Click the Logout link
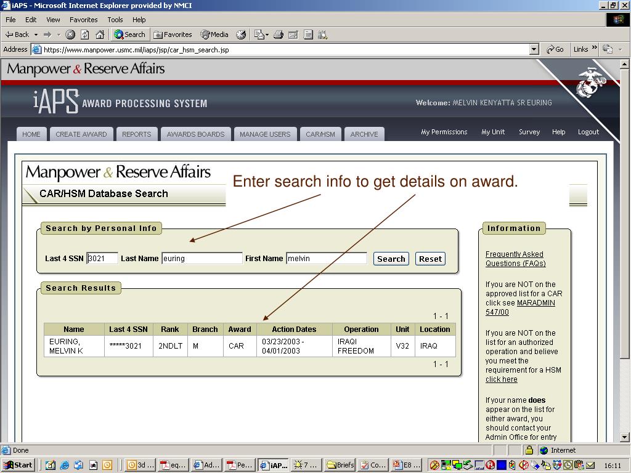Viewport: 631px width, 473px height. tap(588, 132)
